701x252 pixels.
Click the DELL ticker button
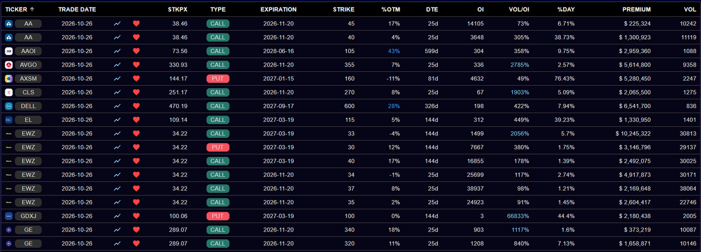pos(28,106)
